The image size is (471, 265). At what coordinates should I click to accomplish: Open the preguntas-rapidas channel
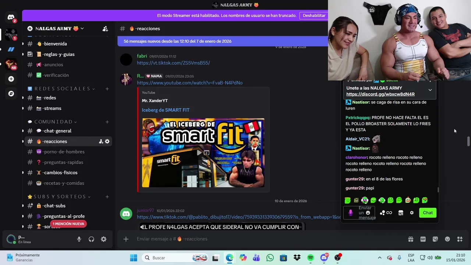click(68, 162)
